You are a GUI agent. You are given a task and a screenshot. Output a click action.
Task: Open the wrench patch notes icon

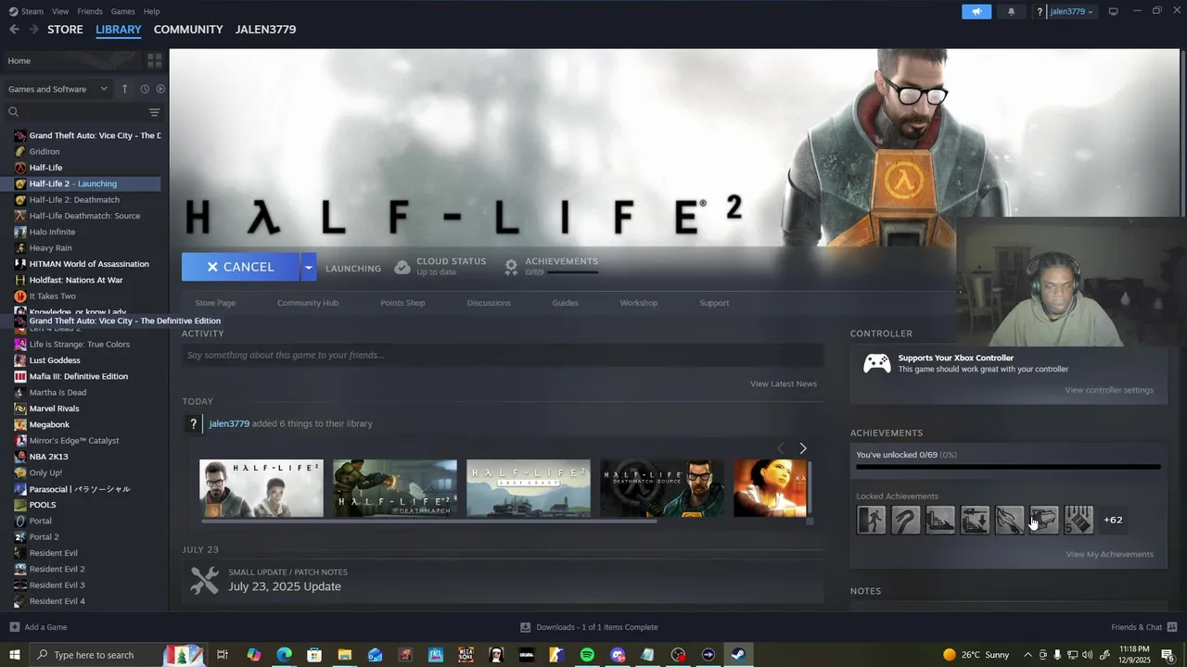[204, 580]
